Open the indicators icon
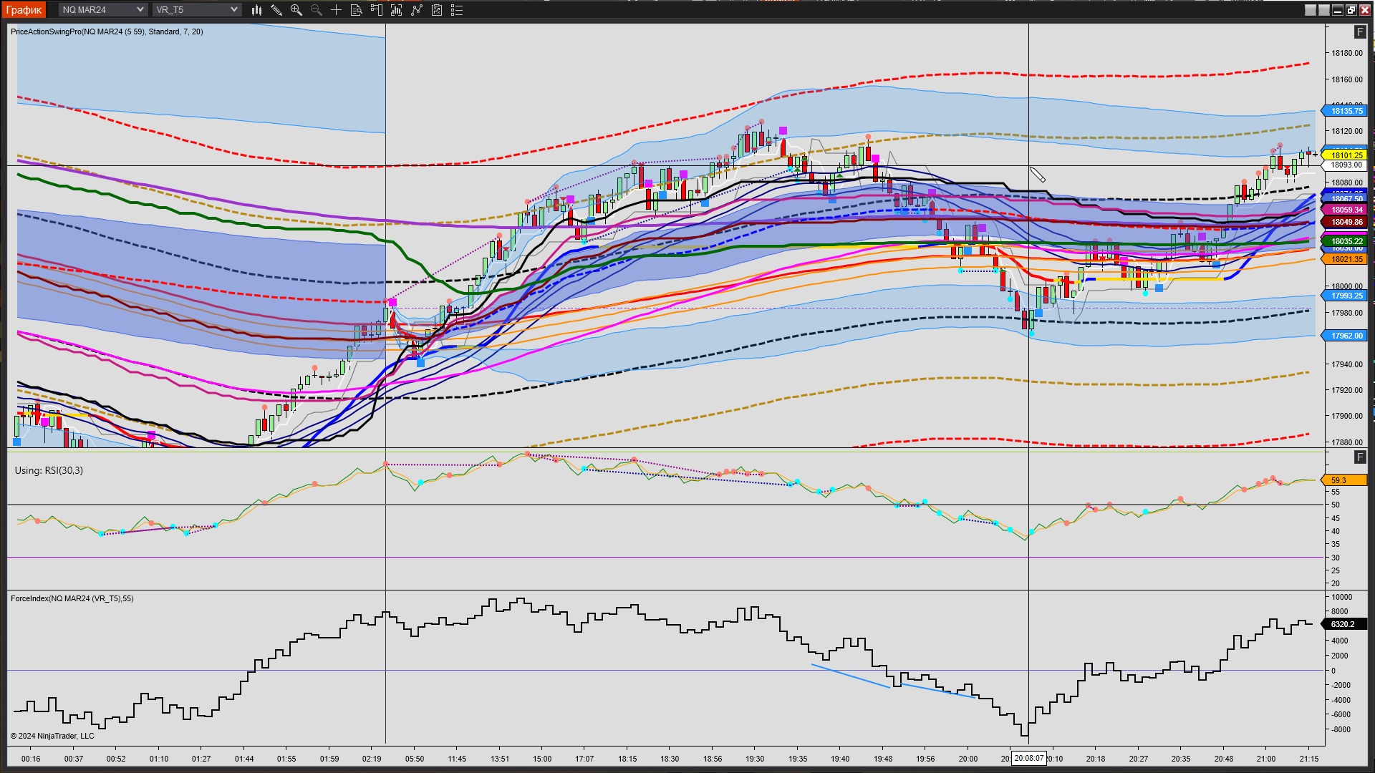Screen dimensions: 1375x773 pos(417,10)
